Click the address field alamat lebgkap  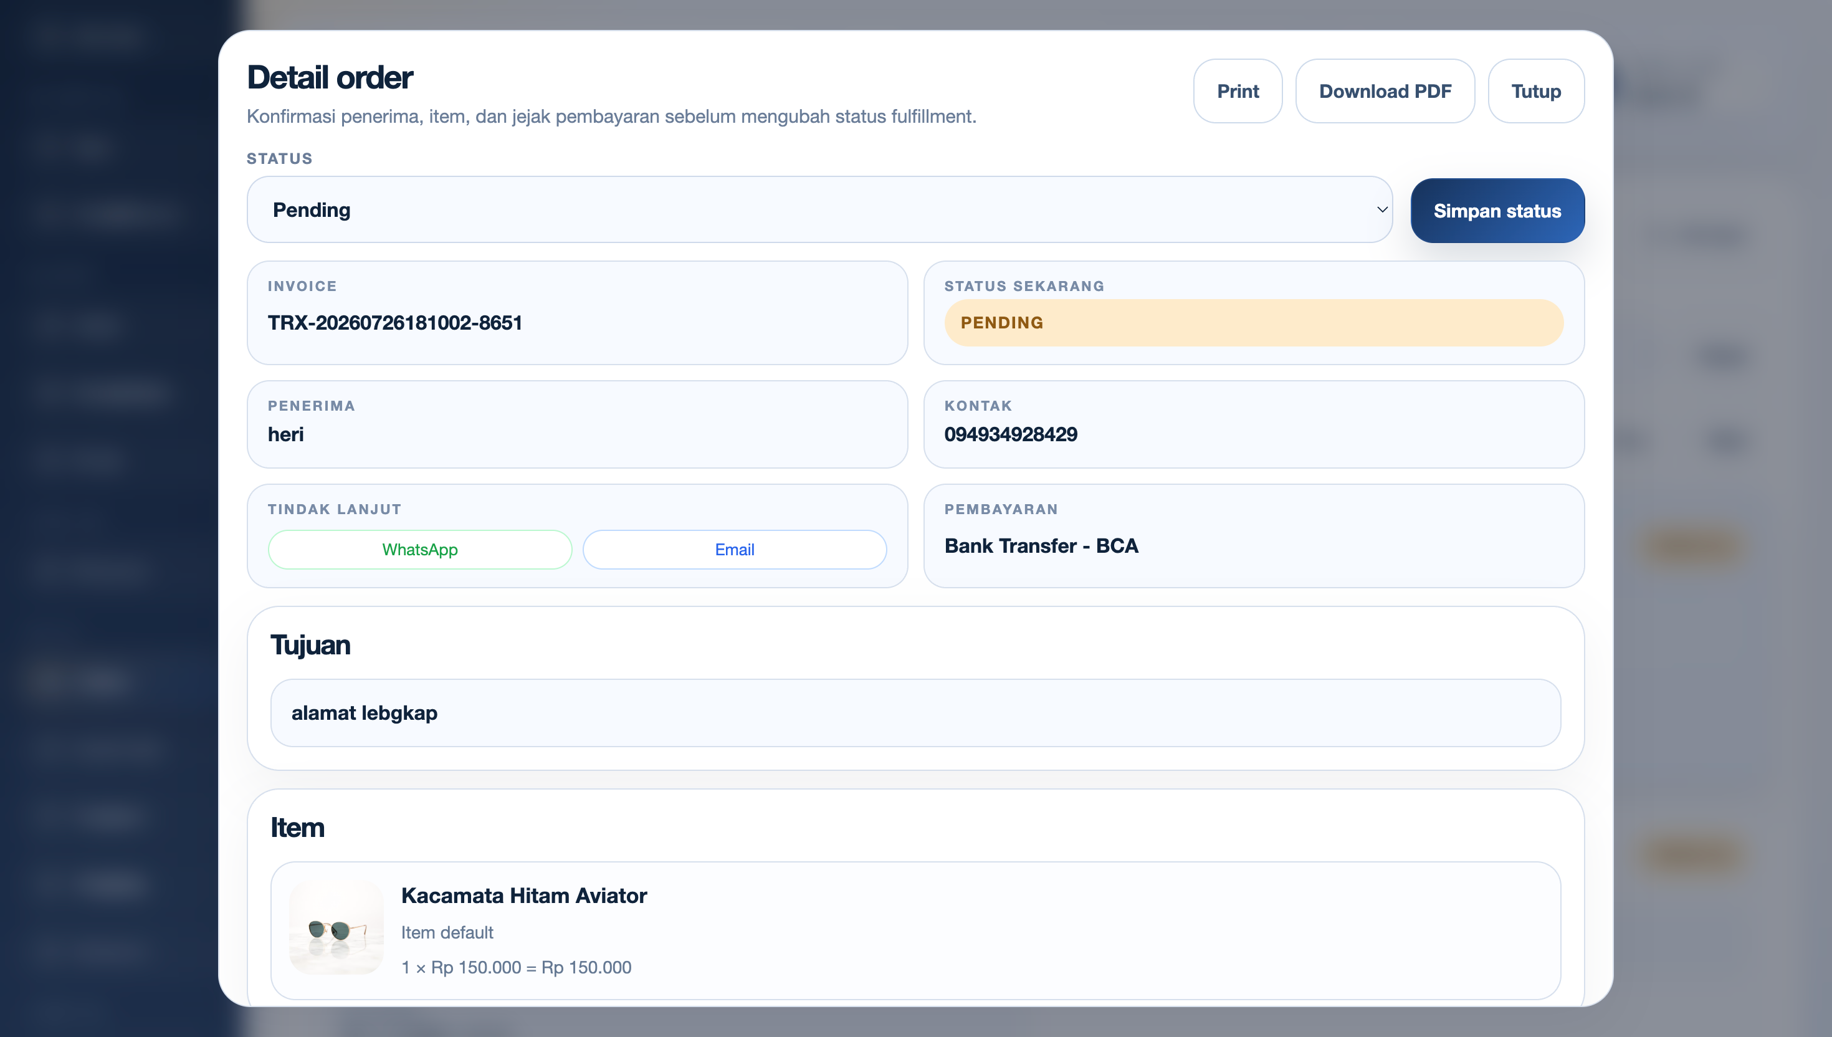(915, 712)
